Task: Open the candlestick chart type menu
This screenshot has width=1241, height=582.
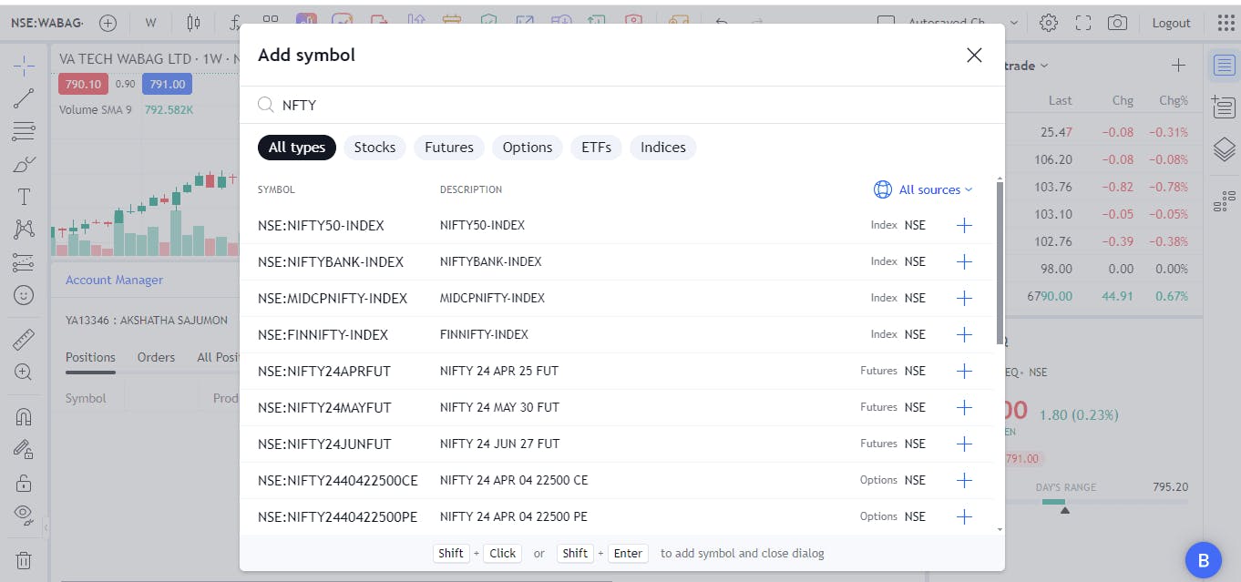Action: pyautogui.click(x=193, y=23)
